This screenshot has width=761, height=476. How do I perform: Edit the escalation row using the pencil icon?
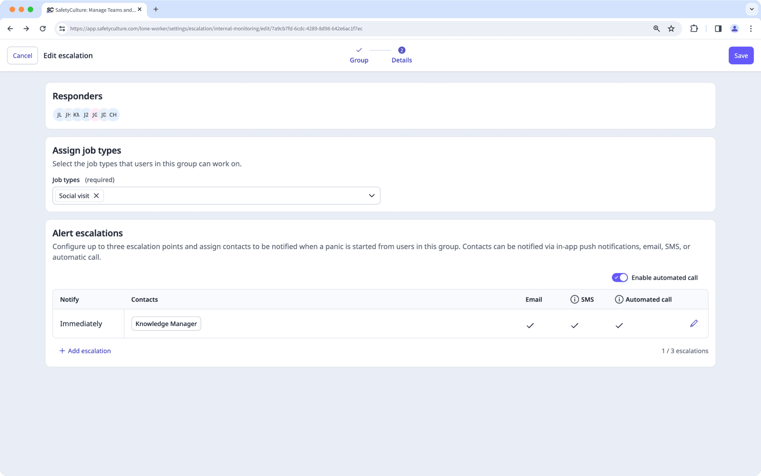coord(694,323)
